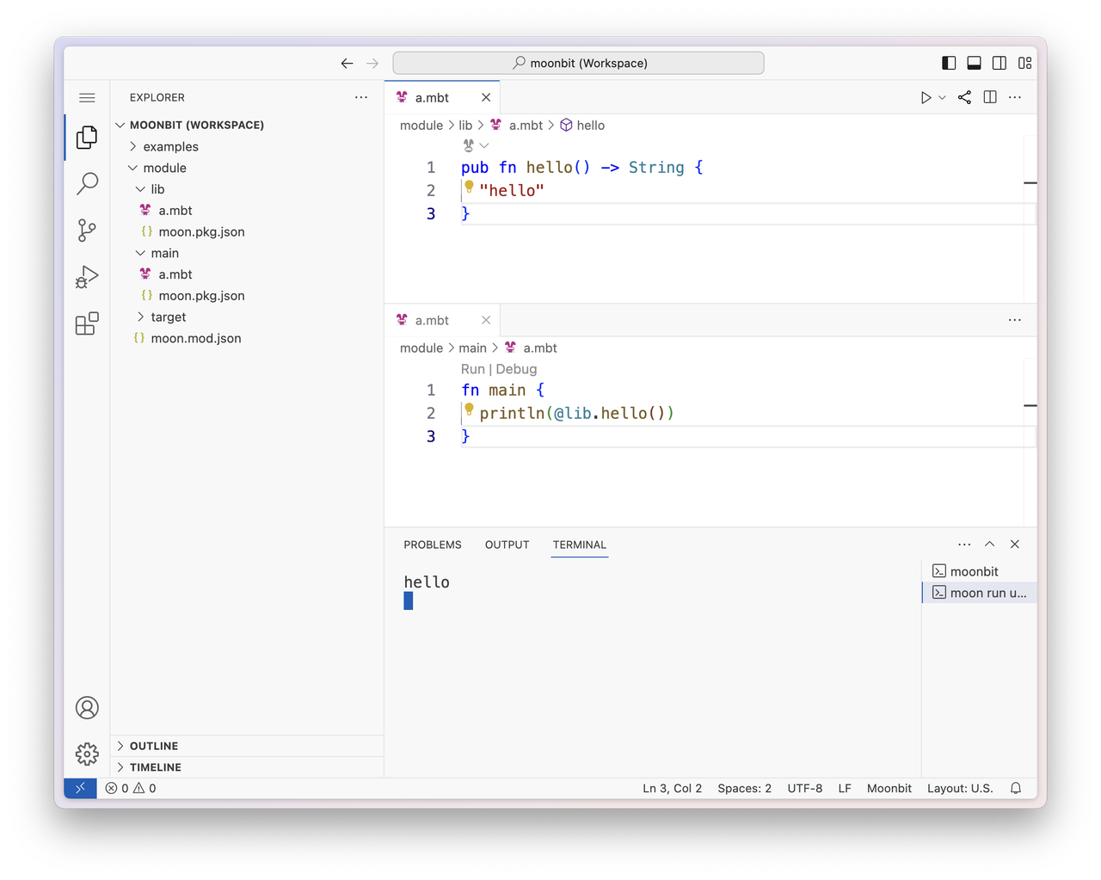Viewport: 1101px width, 880px height.
Task: Toggle the primary side bar visibility
Action: pos(949,63)
